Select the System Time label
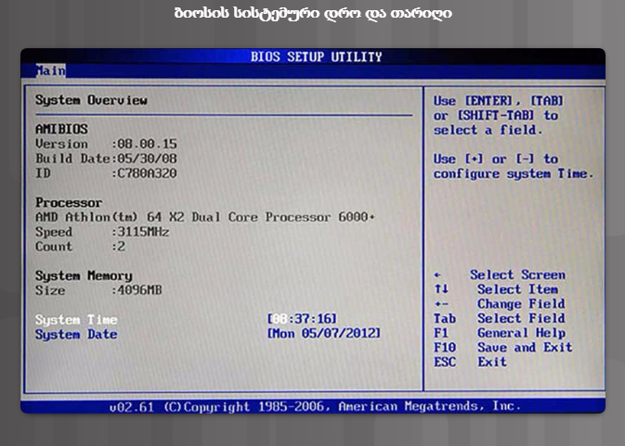 [76, 319]
